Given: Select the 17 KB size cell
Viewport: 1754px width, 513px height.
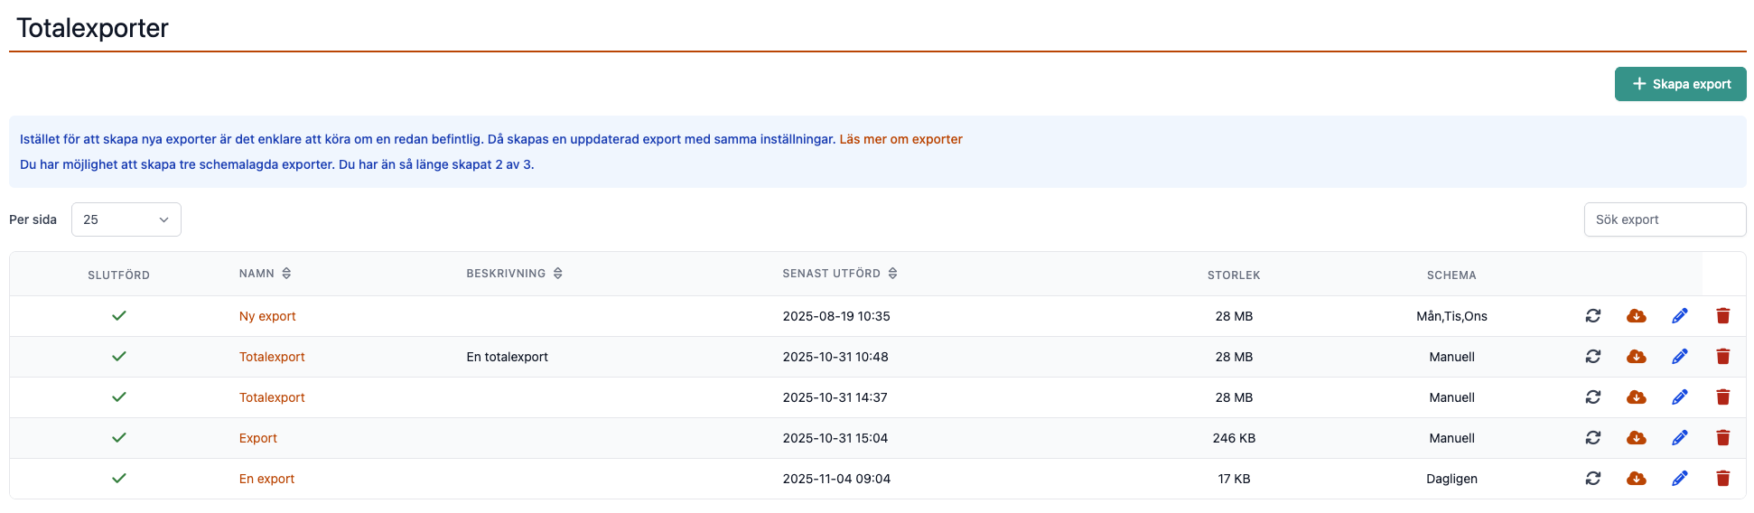Looking at the screenshot, I should [1234, 479].
